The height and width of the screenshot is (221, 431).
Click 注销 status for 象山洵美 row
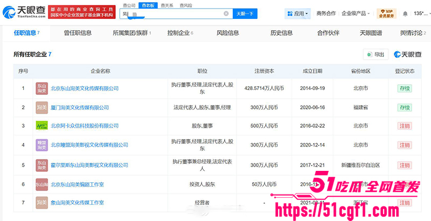point(405,203)
